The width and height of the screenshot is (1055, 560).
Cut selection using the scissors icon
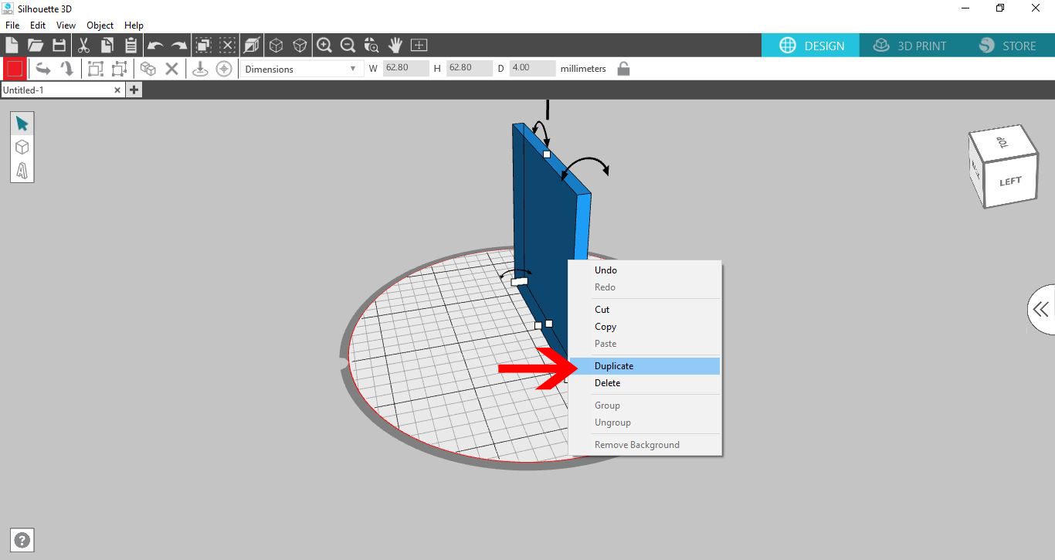pyautogui.click(x=83, y=45)
